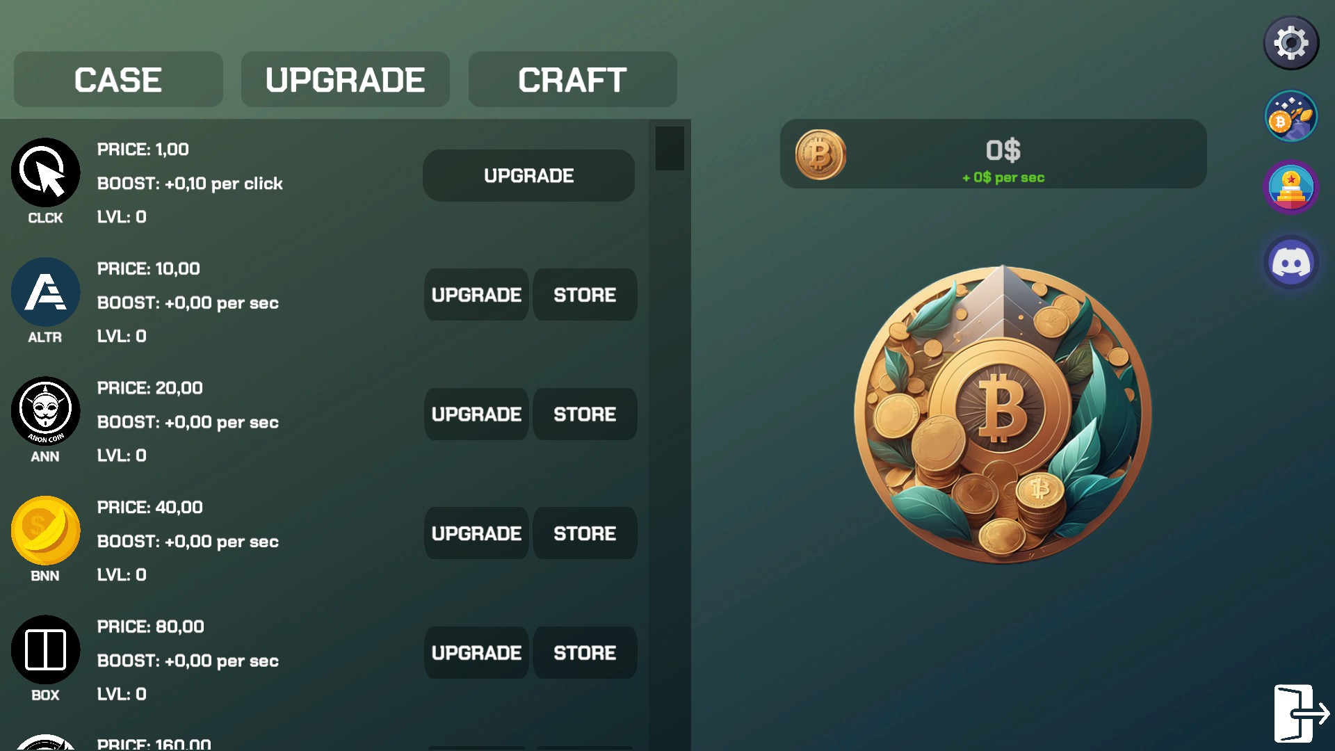Open the leaderboard podium icon

(x=1291, y=187)
